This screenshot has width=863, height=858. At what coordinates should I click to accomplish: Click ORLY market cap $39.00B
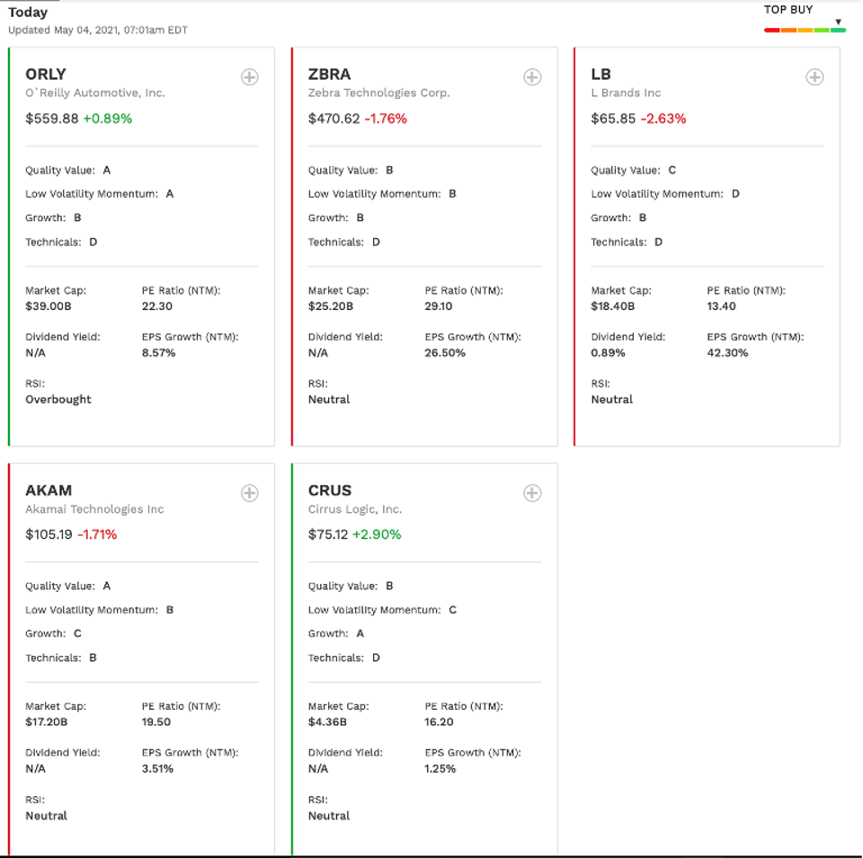click(x=49, y=306)
